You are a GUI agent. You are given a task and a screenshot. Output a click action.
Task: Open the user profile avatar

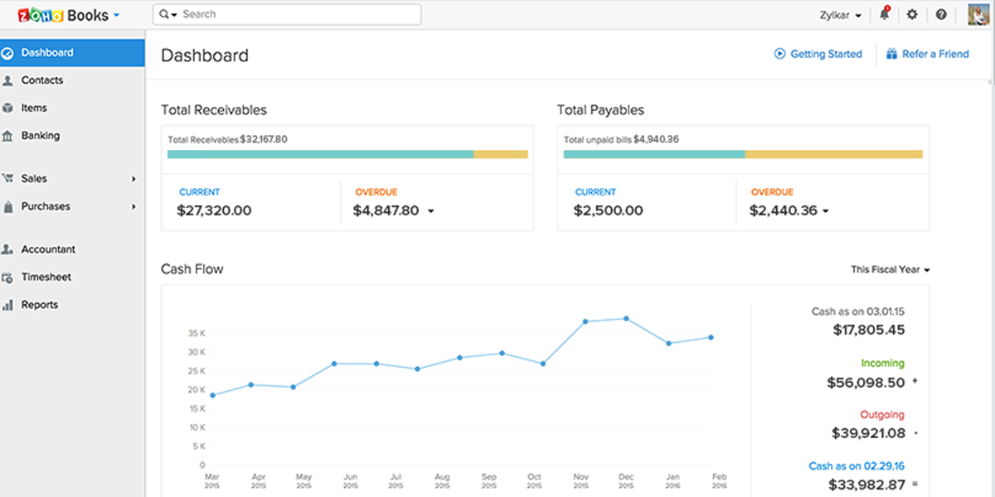tap(978, 15)
